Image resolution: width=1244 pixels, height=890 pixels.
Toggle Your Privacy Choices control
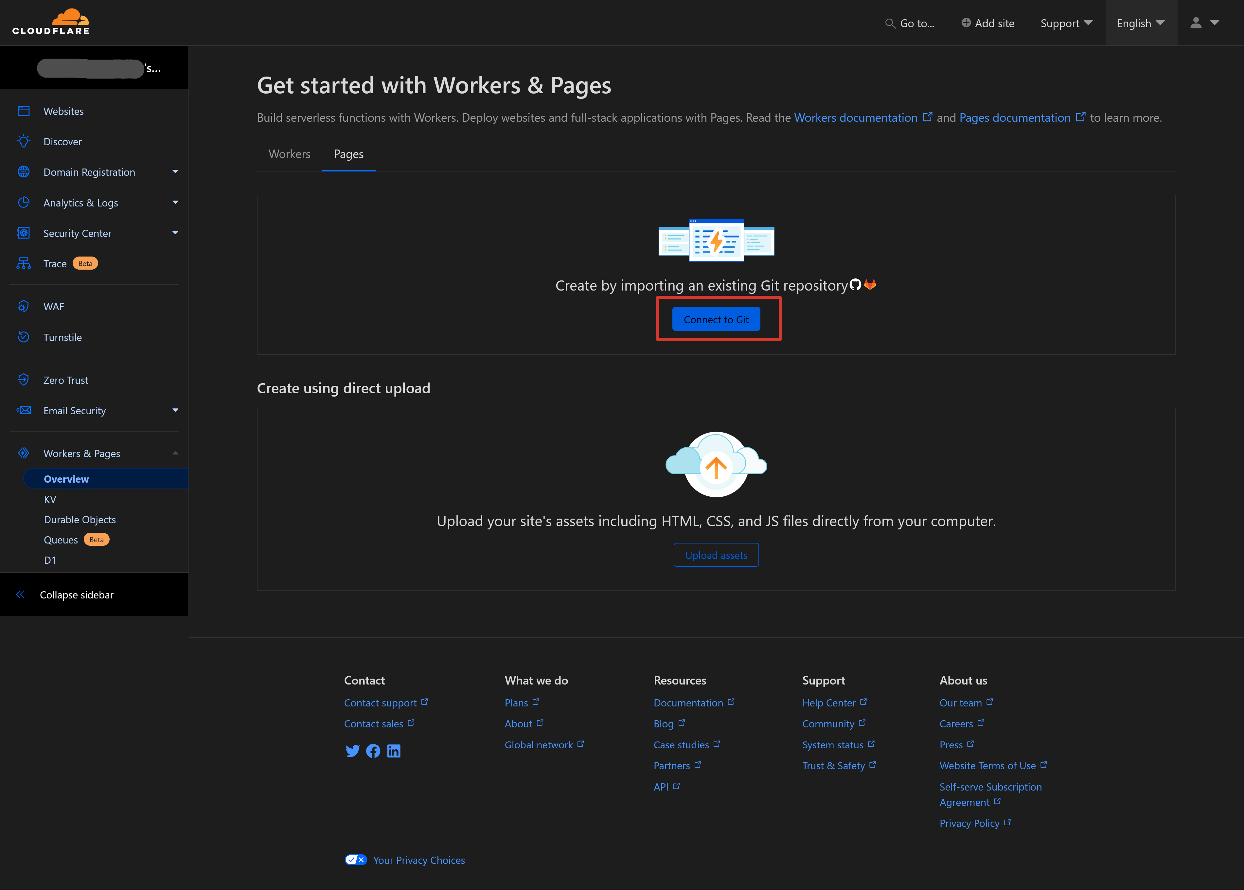(x=356, y=859)
